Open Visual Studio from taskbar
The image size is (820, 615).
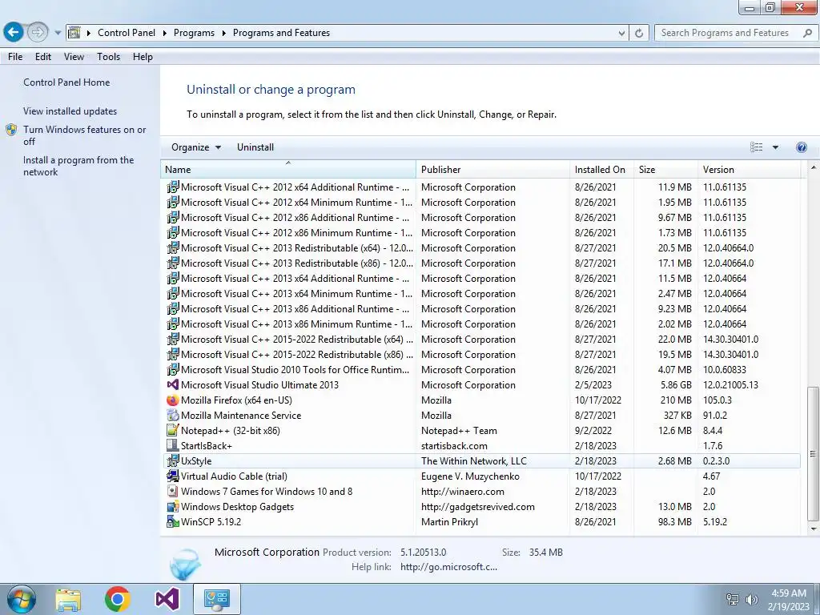[167, 599]
